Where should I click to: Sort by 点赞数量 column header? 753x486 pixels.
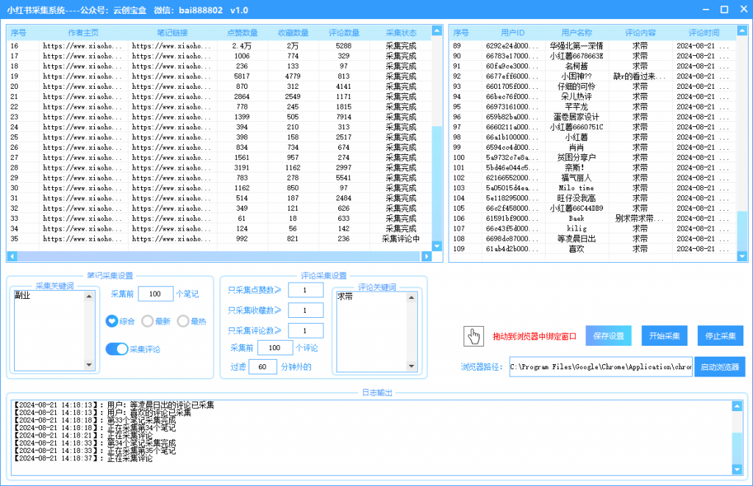[x=242, y=33]
